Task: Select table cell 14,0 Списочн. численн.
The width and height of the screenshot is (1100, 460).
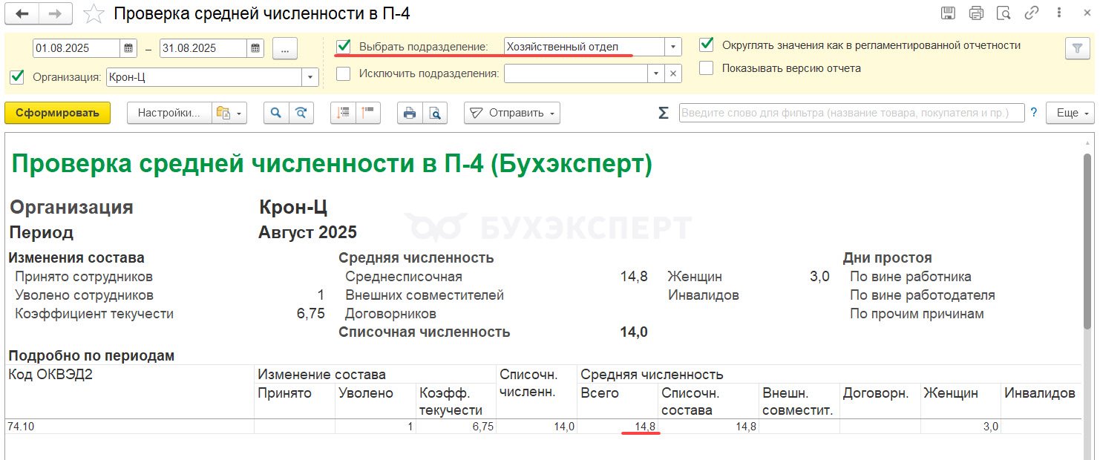Action: (x=537, y=427)
